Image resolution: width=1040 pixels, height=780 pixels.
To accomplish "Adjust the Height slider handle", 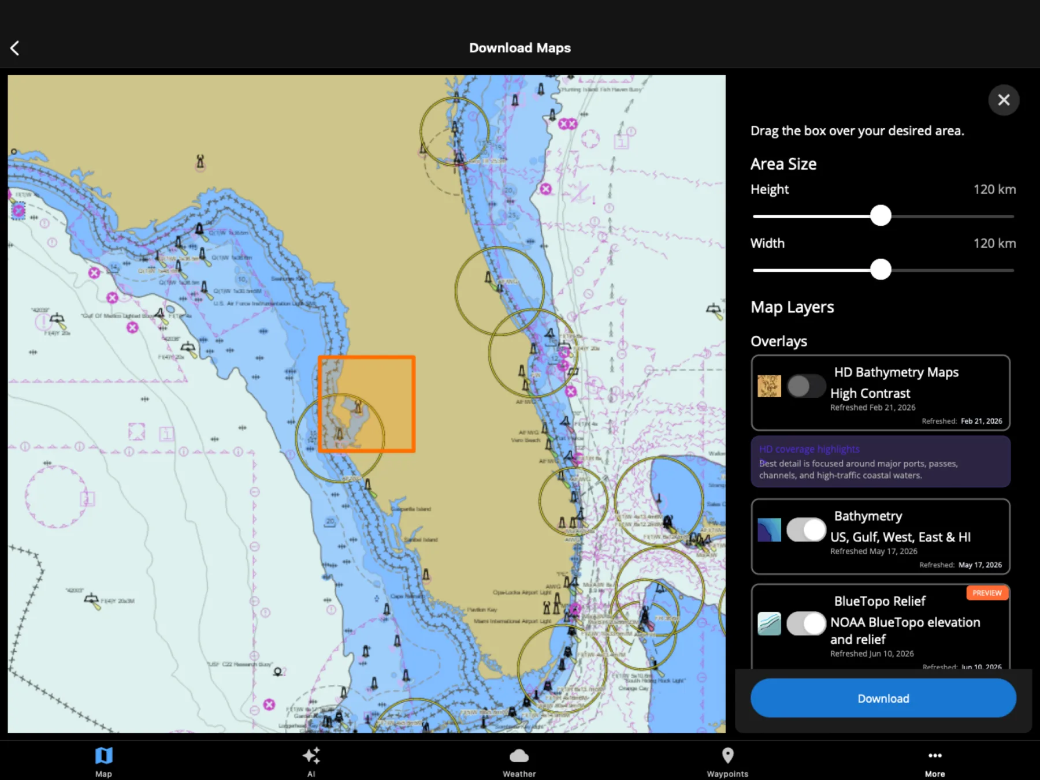I will point(881,216).
